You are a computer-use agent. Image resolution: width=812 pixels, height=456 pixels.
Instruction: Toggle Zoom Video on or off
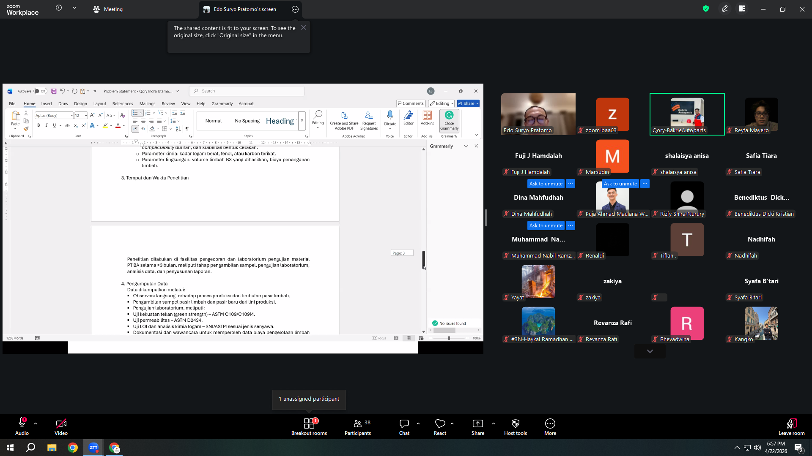point(61,427)
